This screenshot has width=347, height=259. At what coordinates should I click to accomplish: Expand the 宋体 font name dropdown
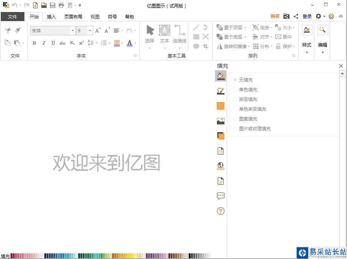tap(73, 31)
